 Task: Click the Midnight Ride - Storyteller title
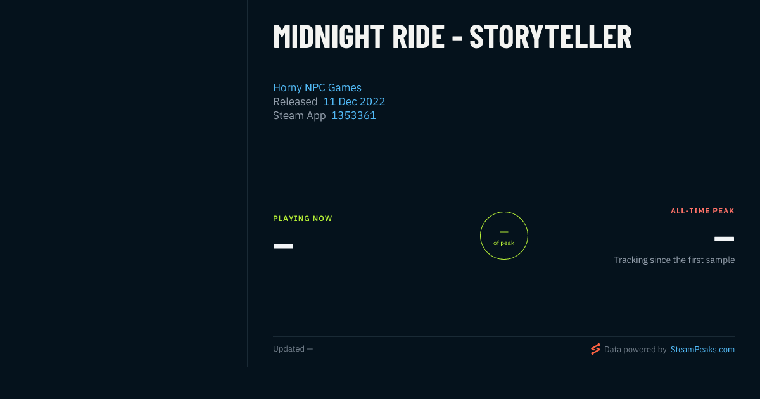tap(452, 37)
